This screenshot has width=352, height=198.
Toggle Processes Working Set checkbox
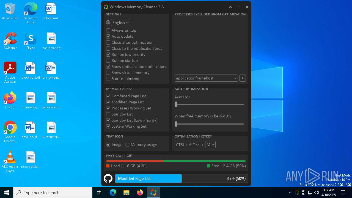tap(129, 108)
